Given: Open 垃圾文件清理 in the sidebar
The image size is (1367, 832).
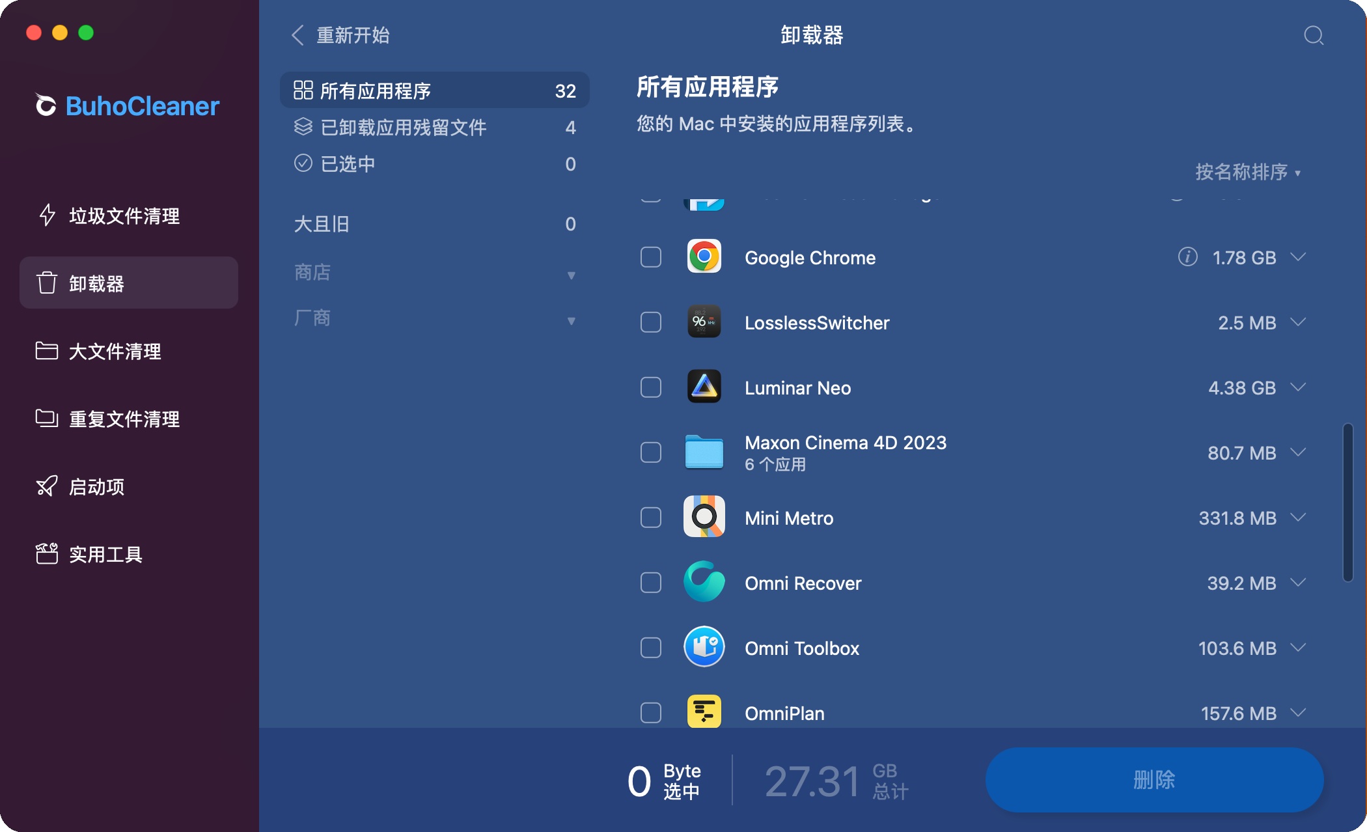Looking at the screenshot, I should (x=129, y=215).
